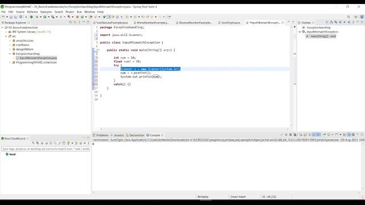
Task: Minimize the editor area
Action: [289, 22]
